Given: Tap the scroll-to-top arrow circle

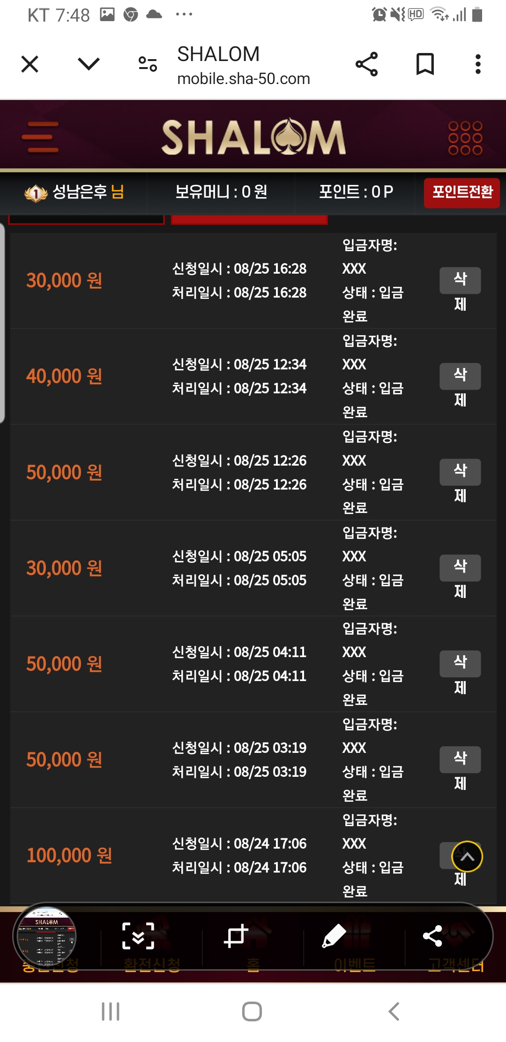Looking at the screenshot, I should coord(467,857).
